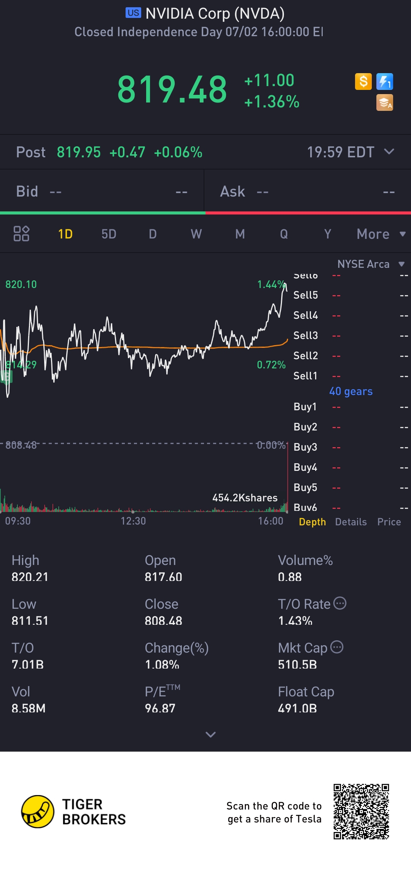Switch to daily D chart tab
The height and width of the screenshot is (872, 411).
(x=153, y=234)
